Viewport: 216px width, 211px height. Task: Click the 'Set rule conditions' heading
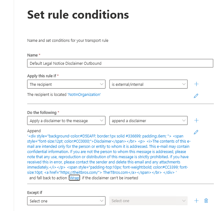click(78, 15)
